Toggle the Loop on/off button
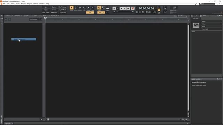Screen dimensions: 223x125 pyautogui.click(x=165, y=8)
